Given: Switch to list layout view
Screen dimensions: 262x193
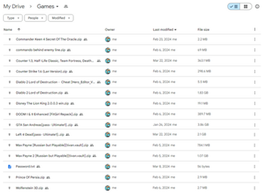Looking at the screenshot, I should click(234, 6).
